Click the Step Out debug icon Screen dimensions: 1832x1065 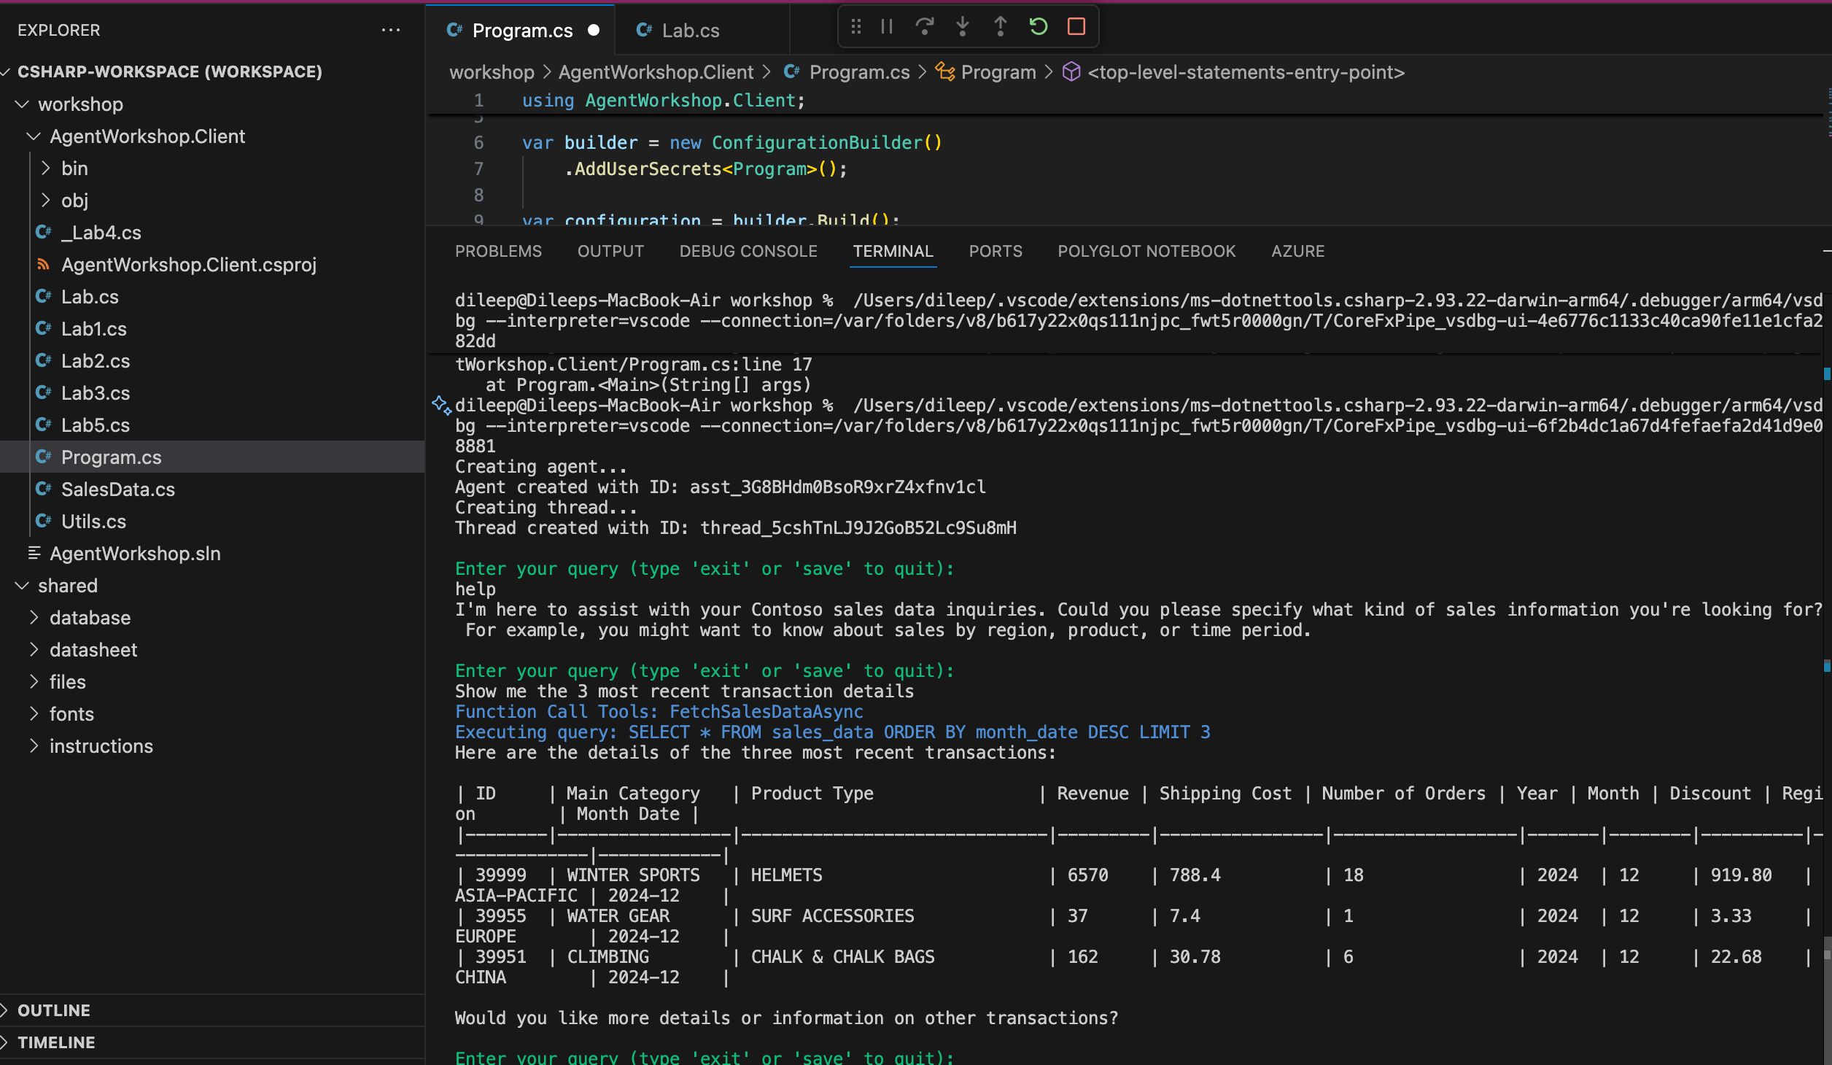point(1001,27)
